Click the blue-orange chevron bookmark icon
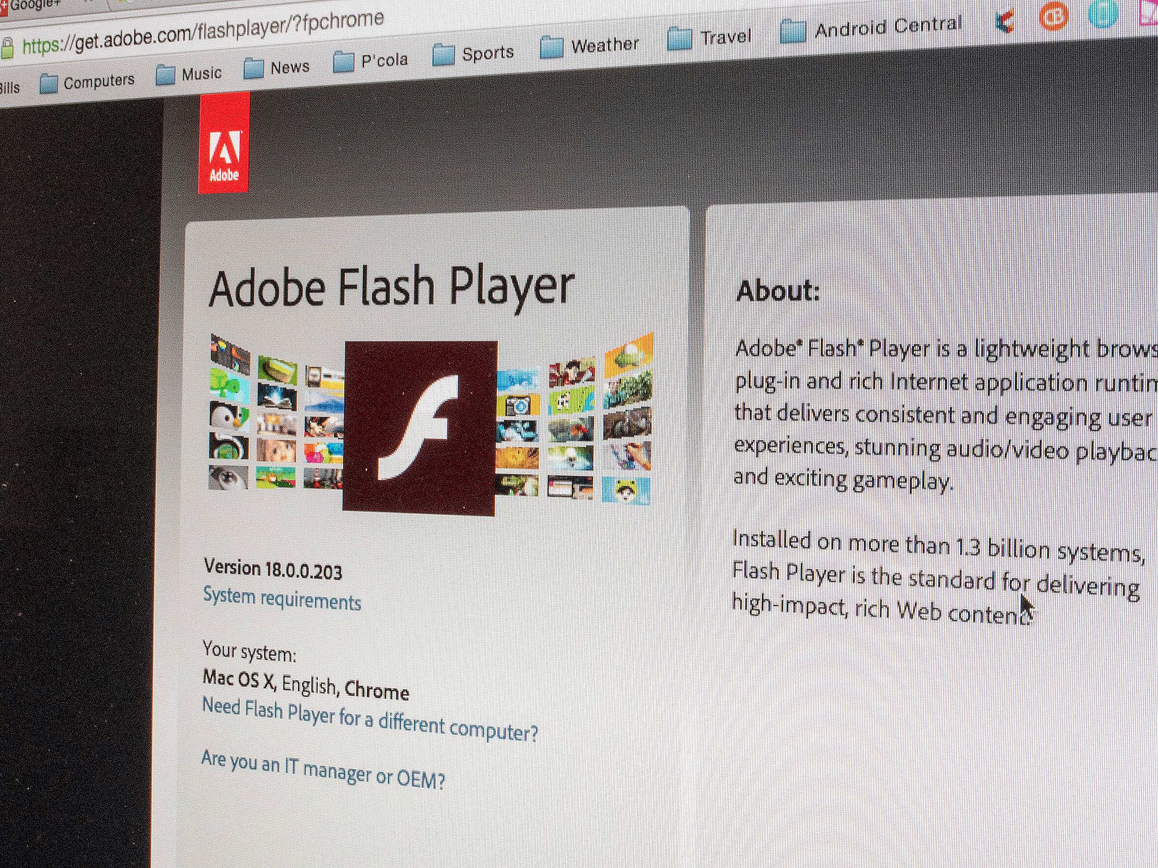The image size is (1158, 868). coord(1004,21)
